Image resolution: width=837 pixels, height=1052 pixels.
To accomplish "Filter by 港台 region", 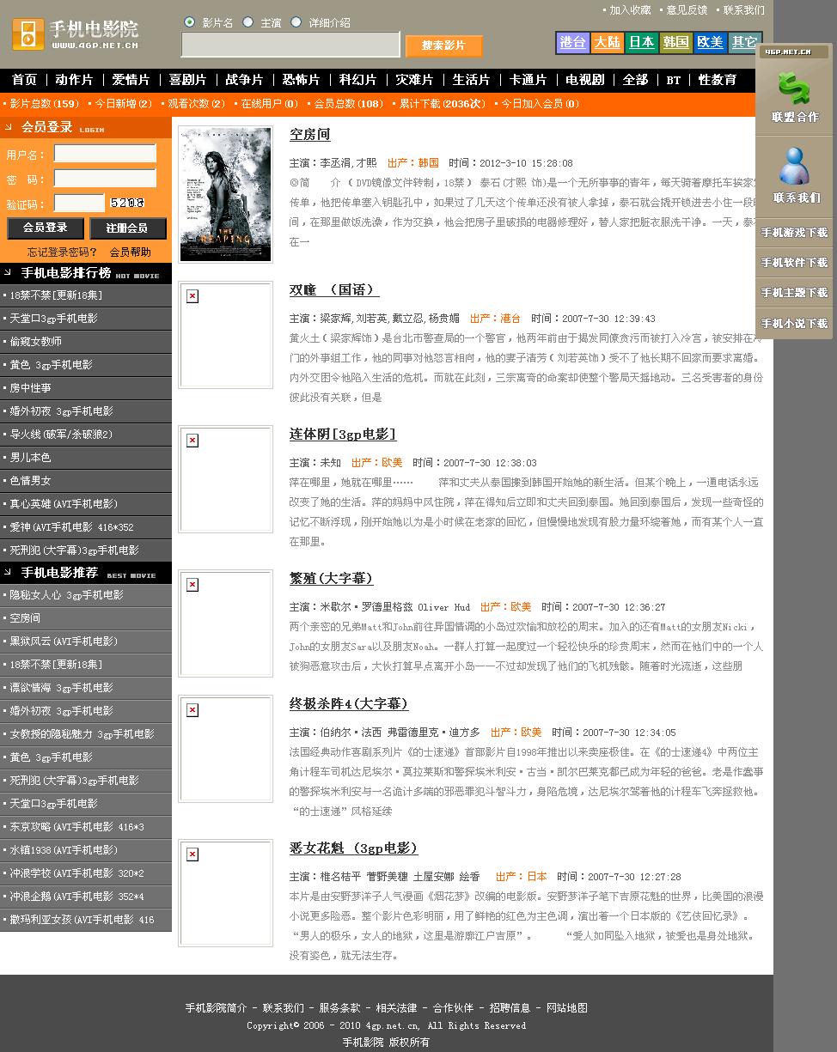I will click(x=572, y=42).
